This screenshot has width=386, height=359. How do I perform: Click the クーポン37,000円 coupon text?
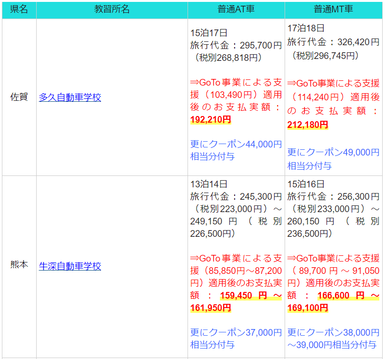pos(237,331)
